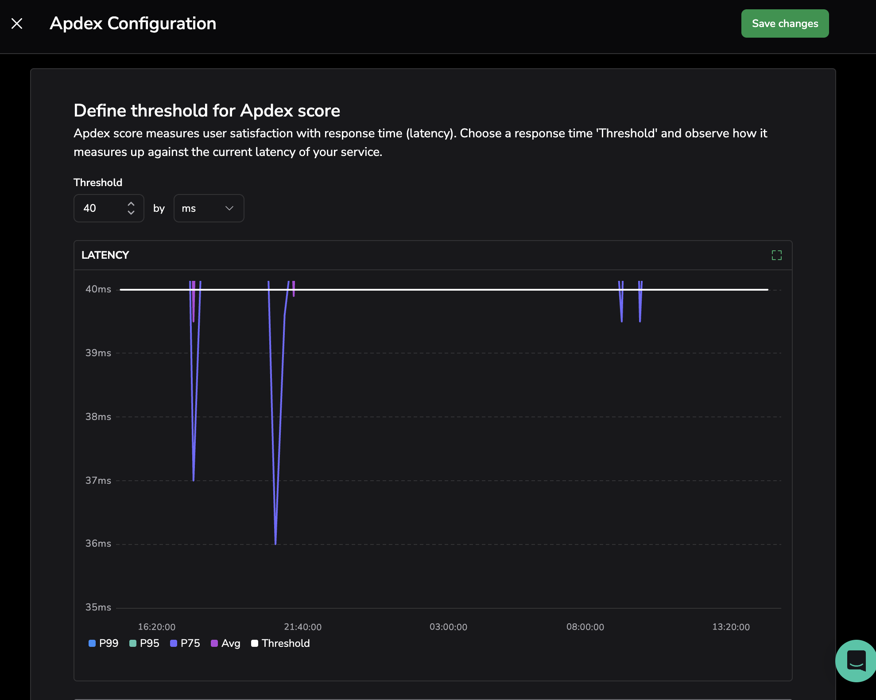Click the Save changes button
876x700 pixels.
click(x=785, y=23)
